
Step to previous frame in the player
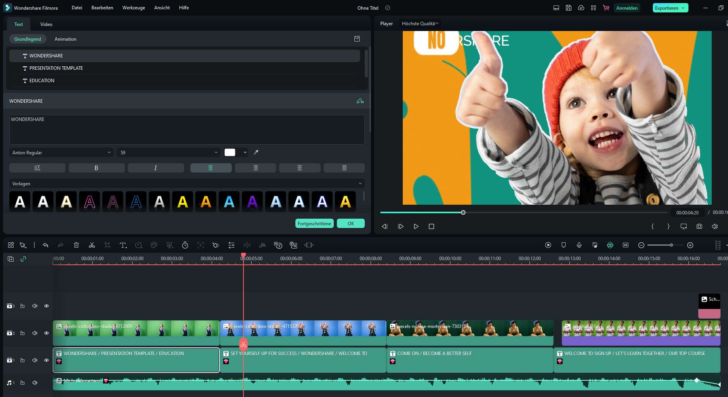point(385,226)
